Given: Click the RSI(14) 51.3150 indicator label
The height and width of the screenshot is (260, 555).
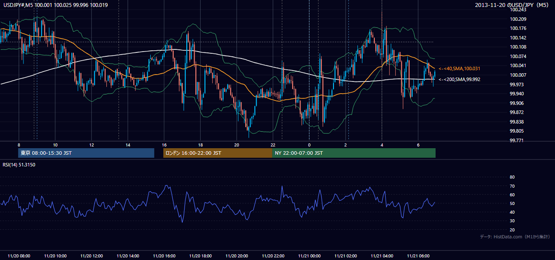Looking at the screenshot, I should 19,165.
